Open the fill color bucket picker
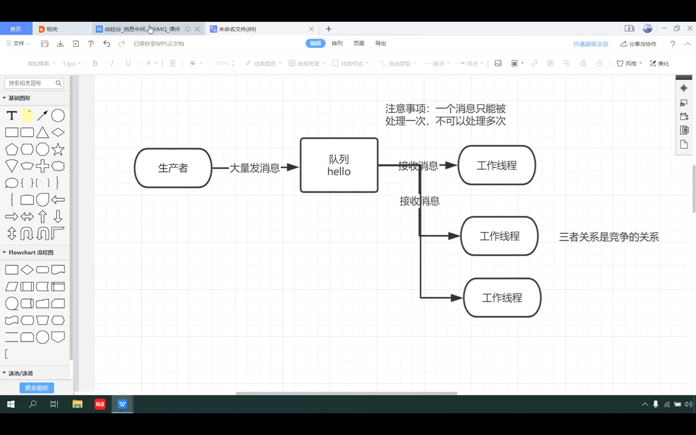Viewport: 696px width, 435px height. (195, 64)
